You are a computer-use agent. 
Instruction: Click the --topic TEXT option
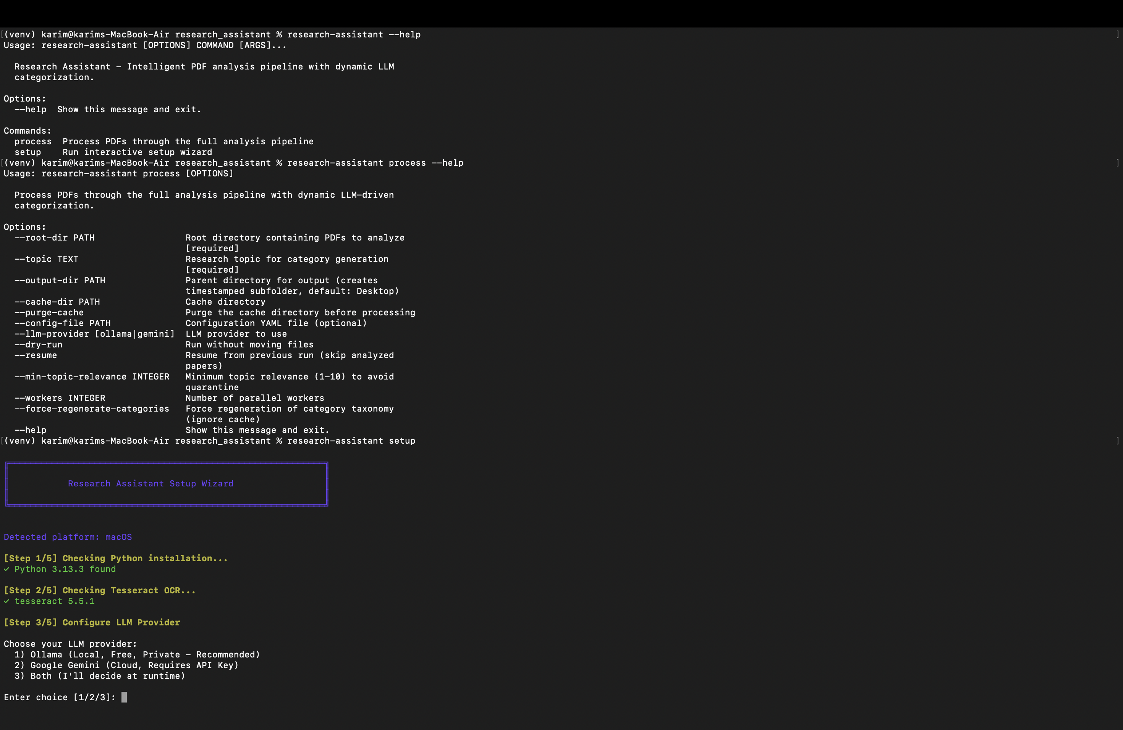(46, 259)
